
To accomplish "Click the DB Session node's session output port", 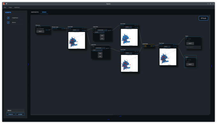I will [x=49, y=30].
